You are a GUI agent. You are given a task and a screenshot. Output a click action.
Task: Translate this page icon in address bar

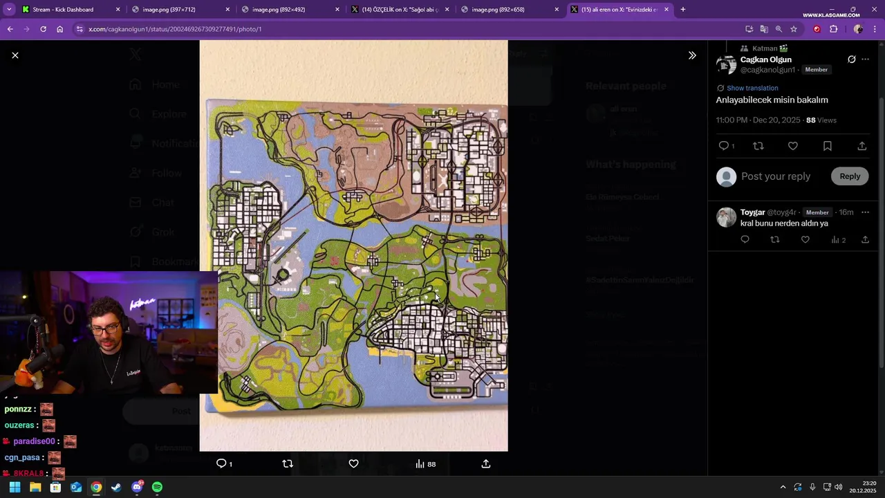coord(764,29)
